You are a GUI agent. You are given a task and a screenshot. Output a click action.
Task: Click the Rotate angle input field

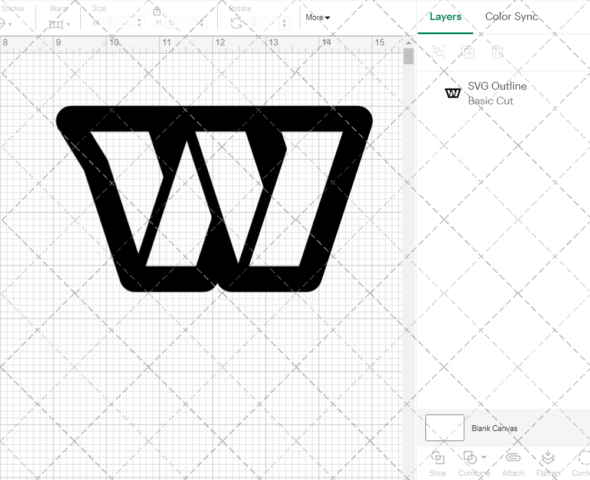pyautogui.click(x=264, y=23)
